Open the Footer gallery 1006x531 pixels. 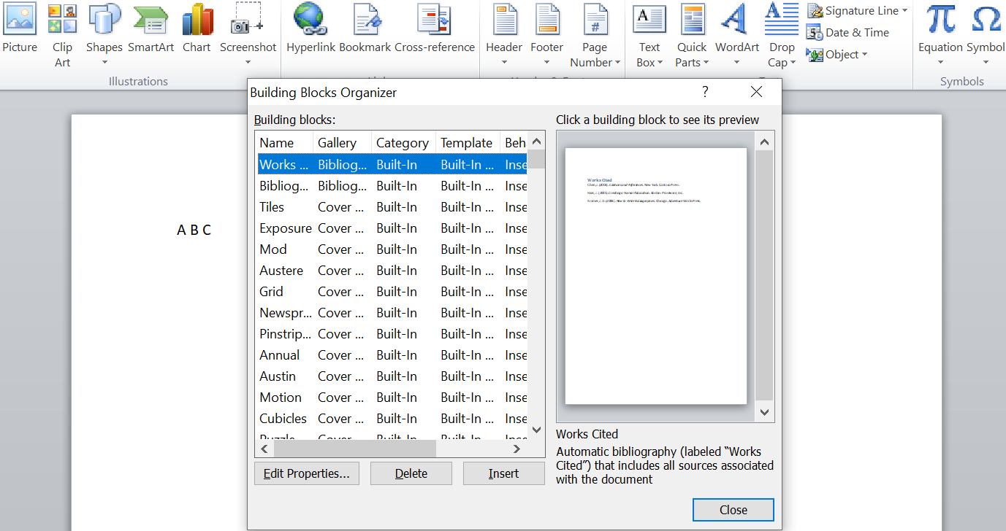pos(547,36)
